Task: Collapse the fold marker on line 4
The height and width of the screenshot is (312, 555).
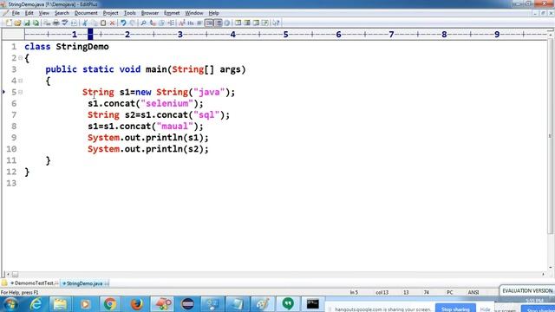Action: pyautogui.click(x=21, y=81)
